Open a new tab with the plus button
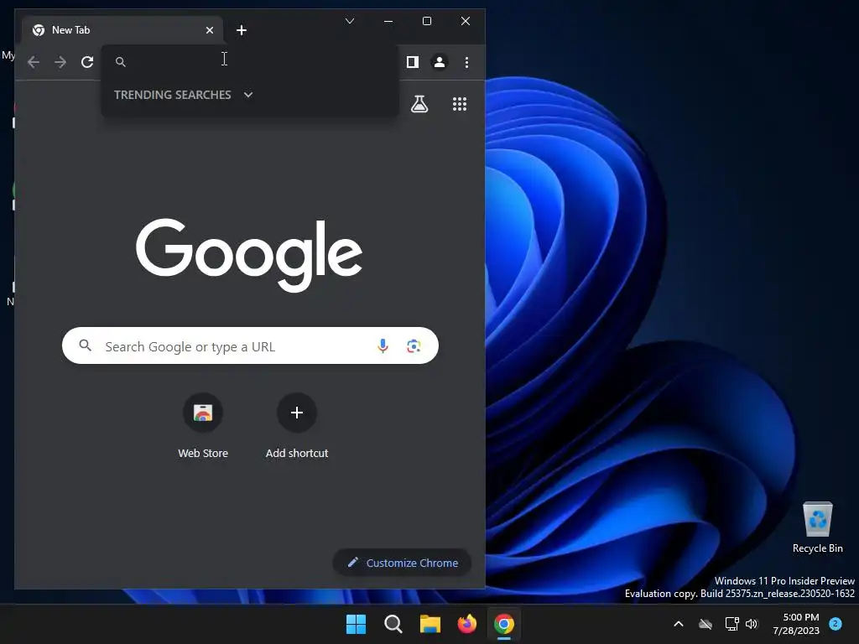Screen dimensions: 859x644 click(x=242, y=30)
